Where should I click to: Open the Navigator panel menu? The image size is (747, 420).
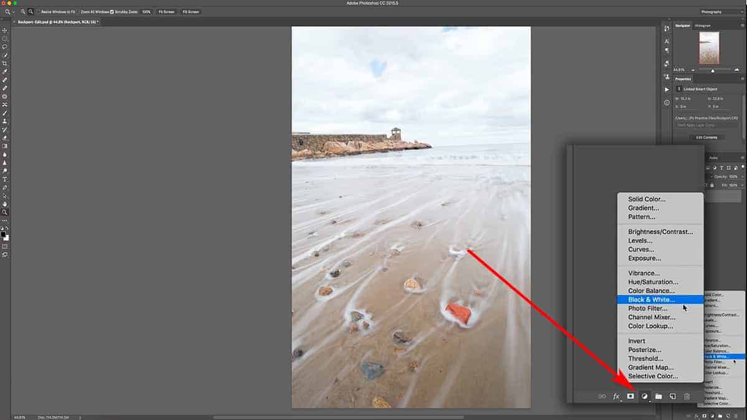point(742,26)
